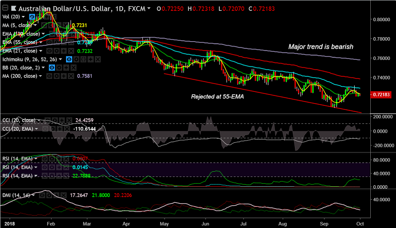The image size is (396, 228).
Task: Click the plus icon for BB (20, close, 2)
Action: tap(66, 68)
